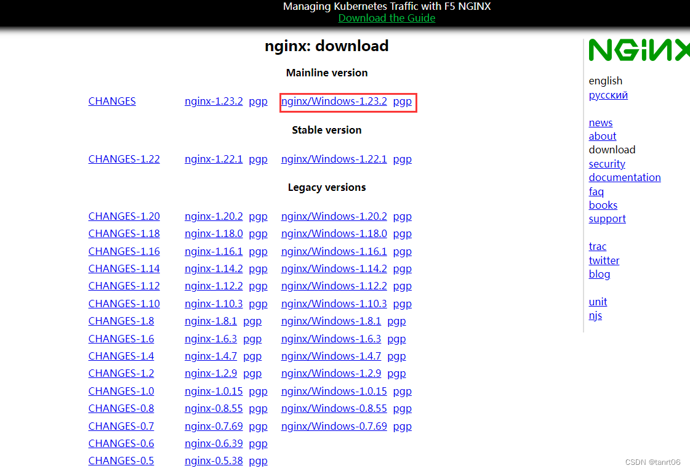The height and width of the screenshot is (471, 690).
Task: Open CHANGES-1.22 link
Action: [x=124, y=159]
